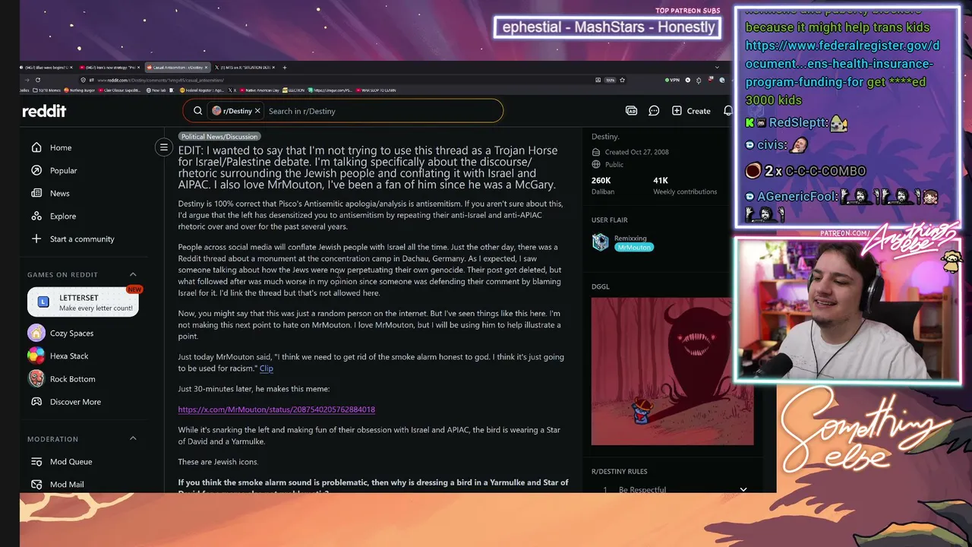The image size is (972, 547).
Task: Open the x.com MrMouton status link
Action: point(276,409)
